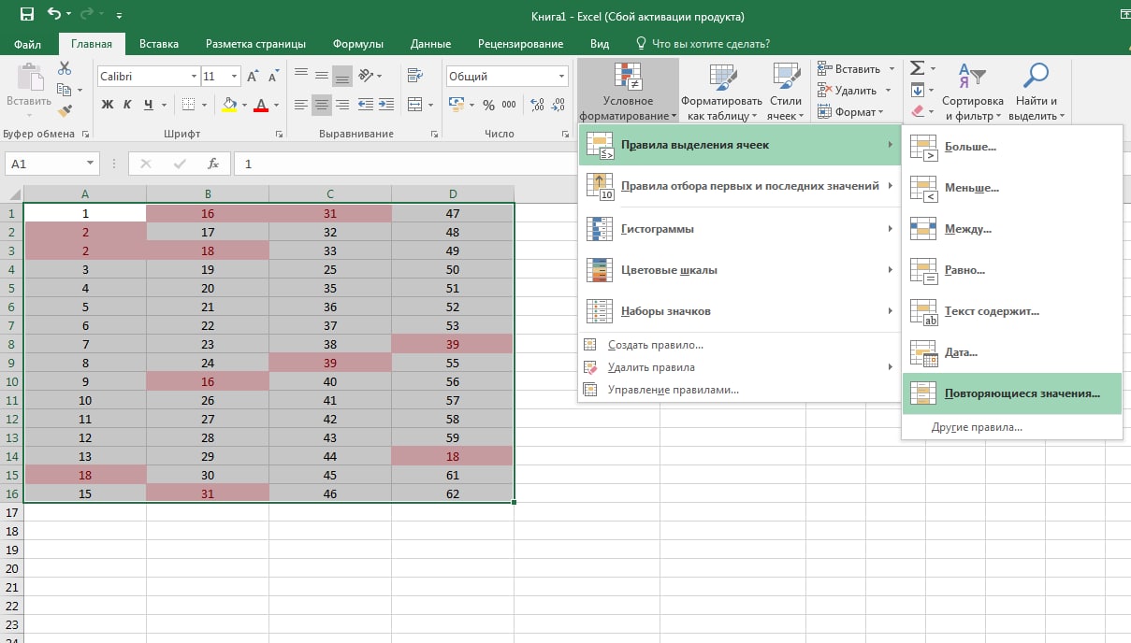Open the Calibri font name dropdown
1131x643 pixels.
(x=195, y=77)
